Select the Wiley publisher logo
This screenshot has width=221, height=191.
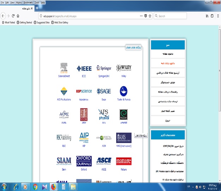point(124,68)
